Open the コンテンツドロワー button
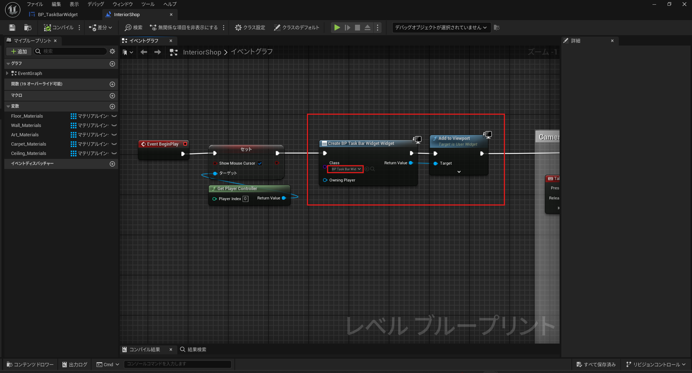The image size is (692, 373). click(x=30, y=364)
